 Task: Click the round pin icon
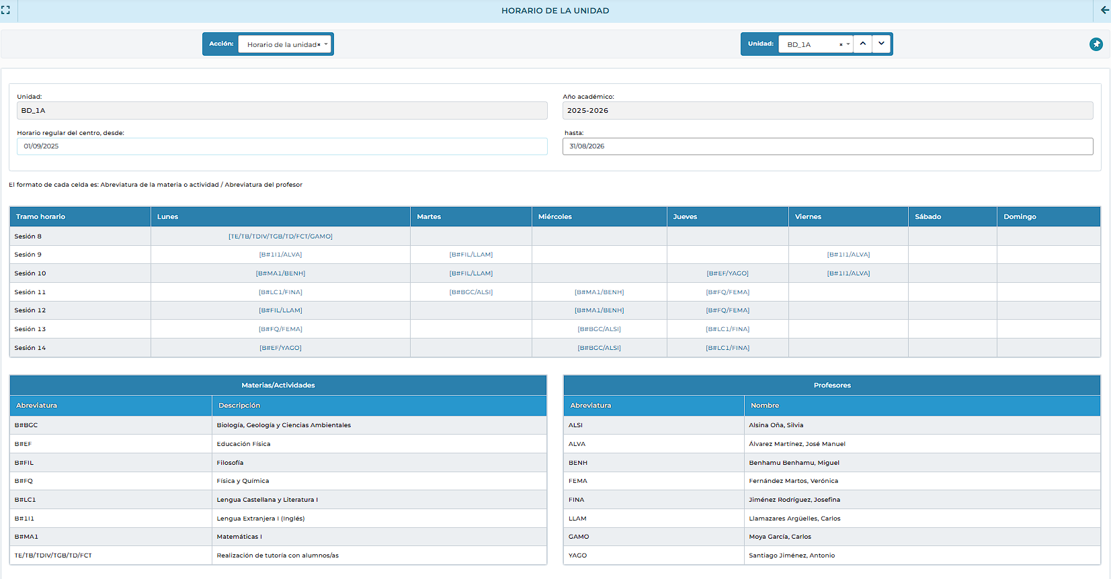[1096, 44]
